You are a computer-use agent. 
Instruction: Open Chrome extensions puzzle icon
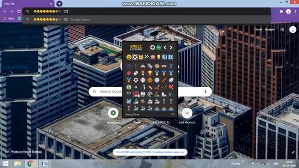[x=281, y=11]
